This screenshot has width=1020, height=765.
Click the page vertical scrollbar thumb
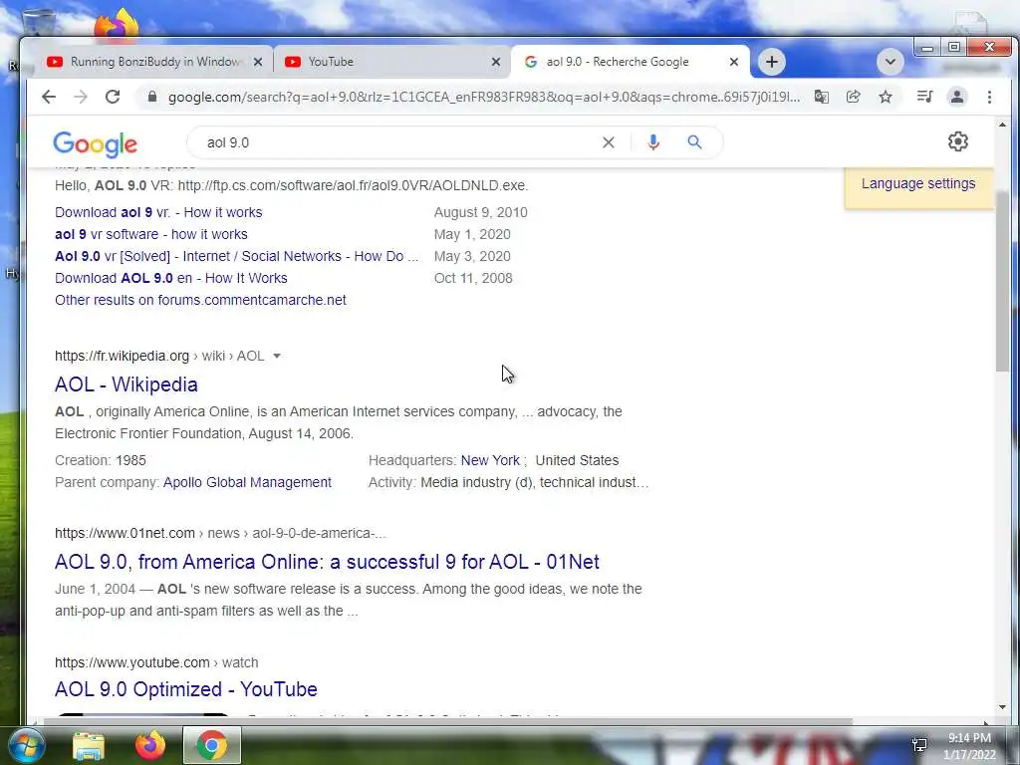tap(1002, 280)
